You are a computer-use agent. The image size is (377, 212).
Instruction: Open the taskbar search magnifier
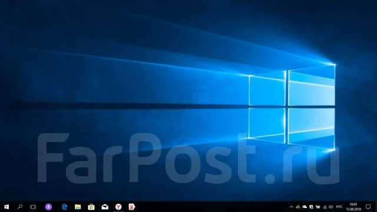pos(20,207)
